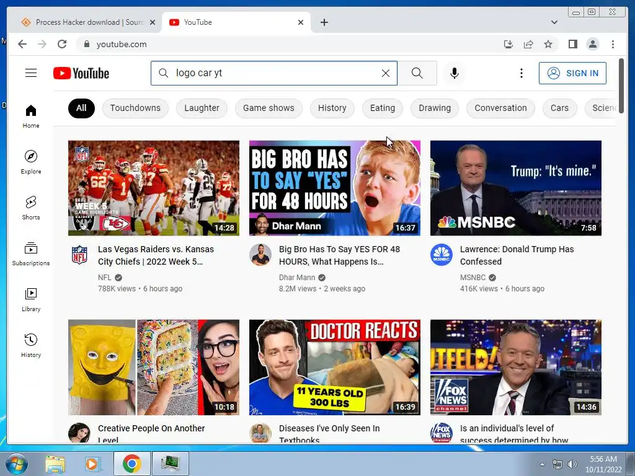Open Raiders vs. Chiefs video thumbnail
635x476 pixels.
tap(154, 188)
